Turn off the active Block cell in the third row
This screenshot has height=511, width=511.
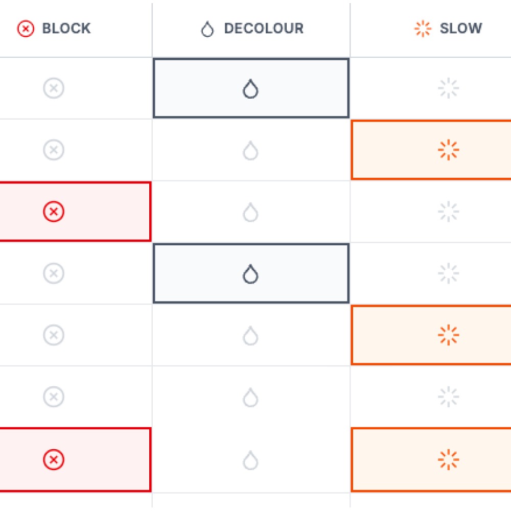(x=54, y=212)
